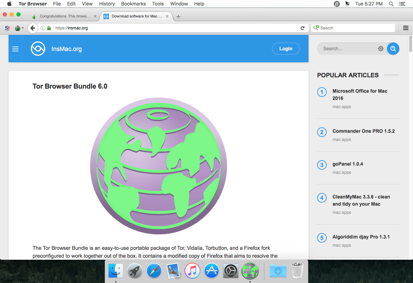This screenshot has width=413, height=283.
Task: Click the InsMac circular logo
Action: (38, 49)
